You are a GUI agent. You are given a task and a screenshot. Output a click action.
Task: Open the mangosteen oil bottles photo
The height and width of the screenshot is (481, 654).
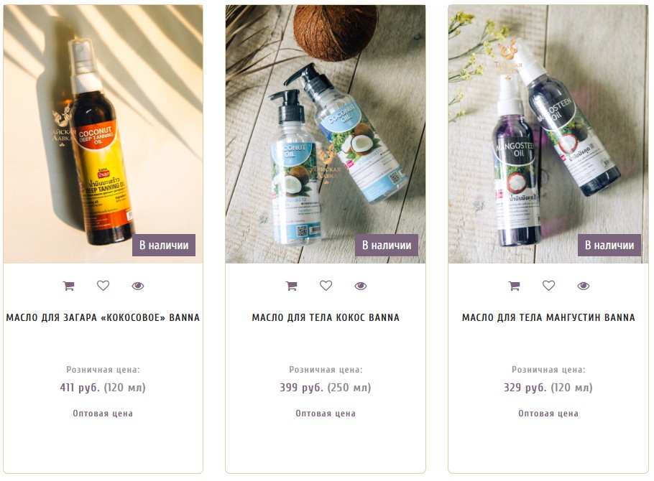tap(548, 134)
